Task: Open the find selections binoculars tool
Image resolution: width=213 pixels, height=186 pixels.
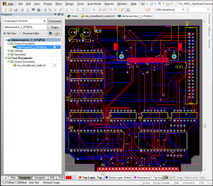Action: click(160, 4)
